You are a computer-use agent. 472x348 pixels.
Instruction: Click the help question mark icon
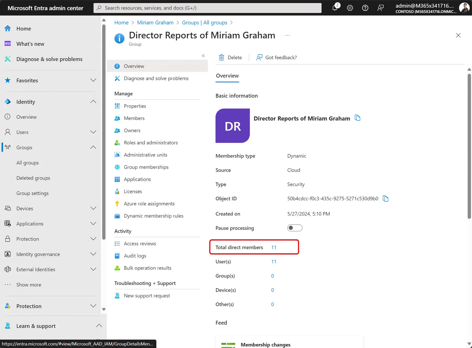(x=365, y=8)
